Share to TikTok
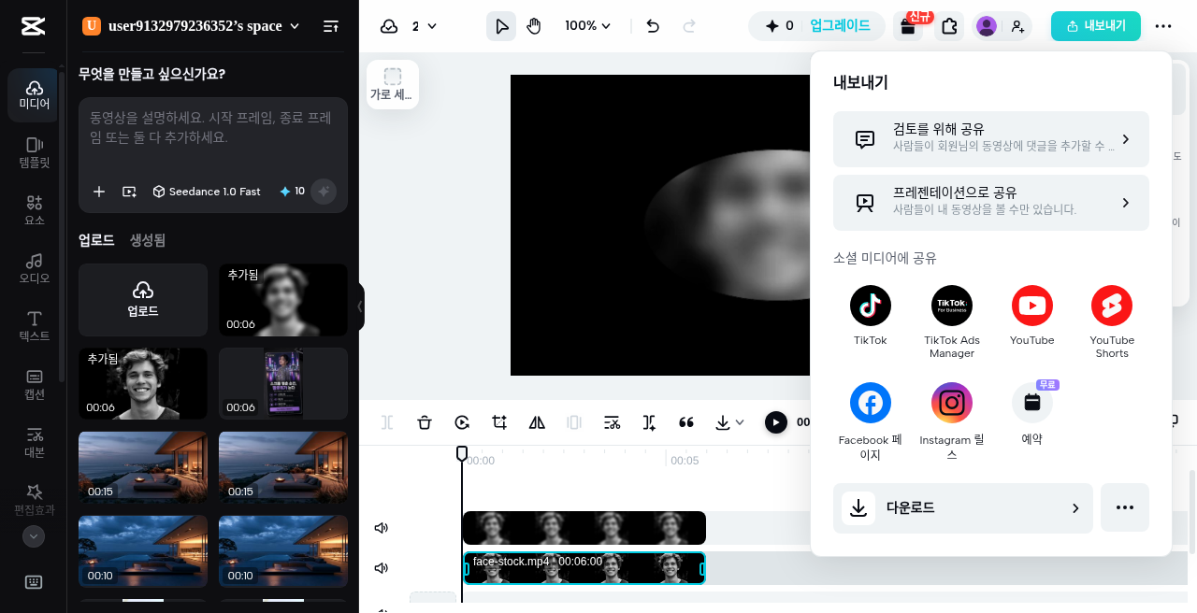 [871, 316]
